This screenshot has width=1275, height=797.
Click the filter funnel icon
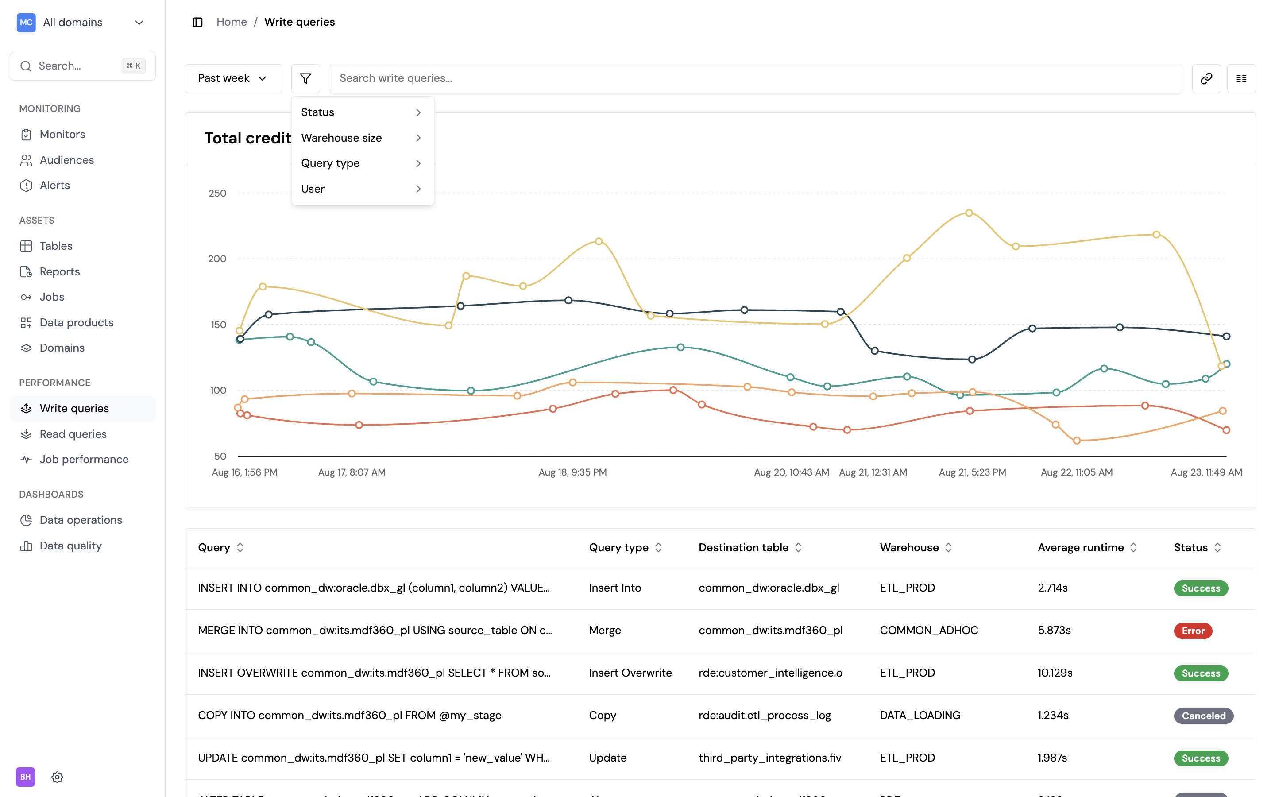(x=305, y=78)
